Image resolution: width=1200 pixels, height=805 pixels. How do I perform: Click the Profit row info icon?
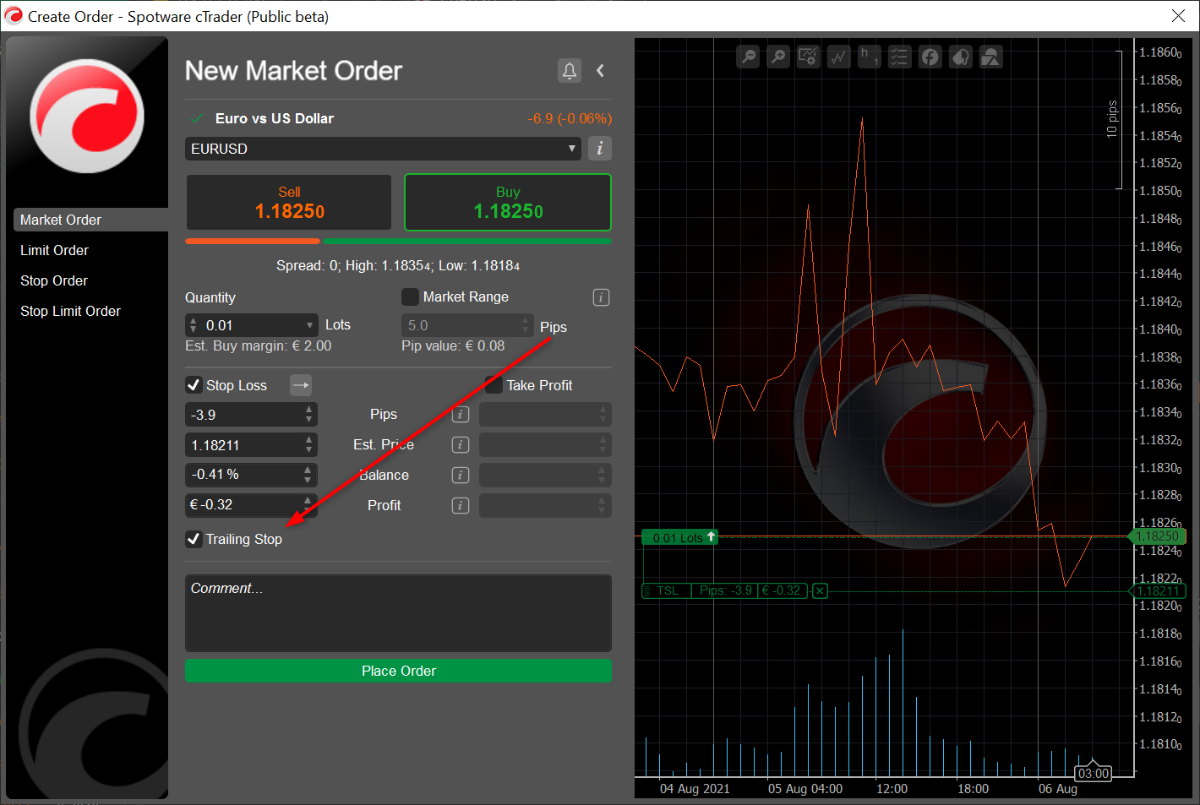(461, 506)
